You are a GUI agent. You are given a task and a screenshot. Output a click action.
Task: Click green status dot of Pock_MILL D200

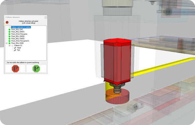coord(9,43)
